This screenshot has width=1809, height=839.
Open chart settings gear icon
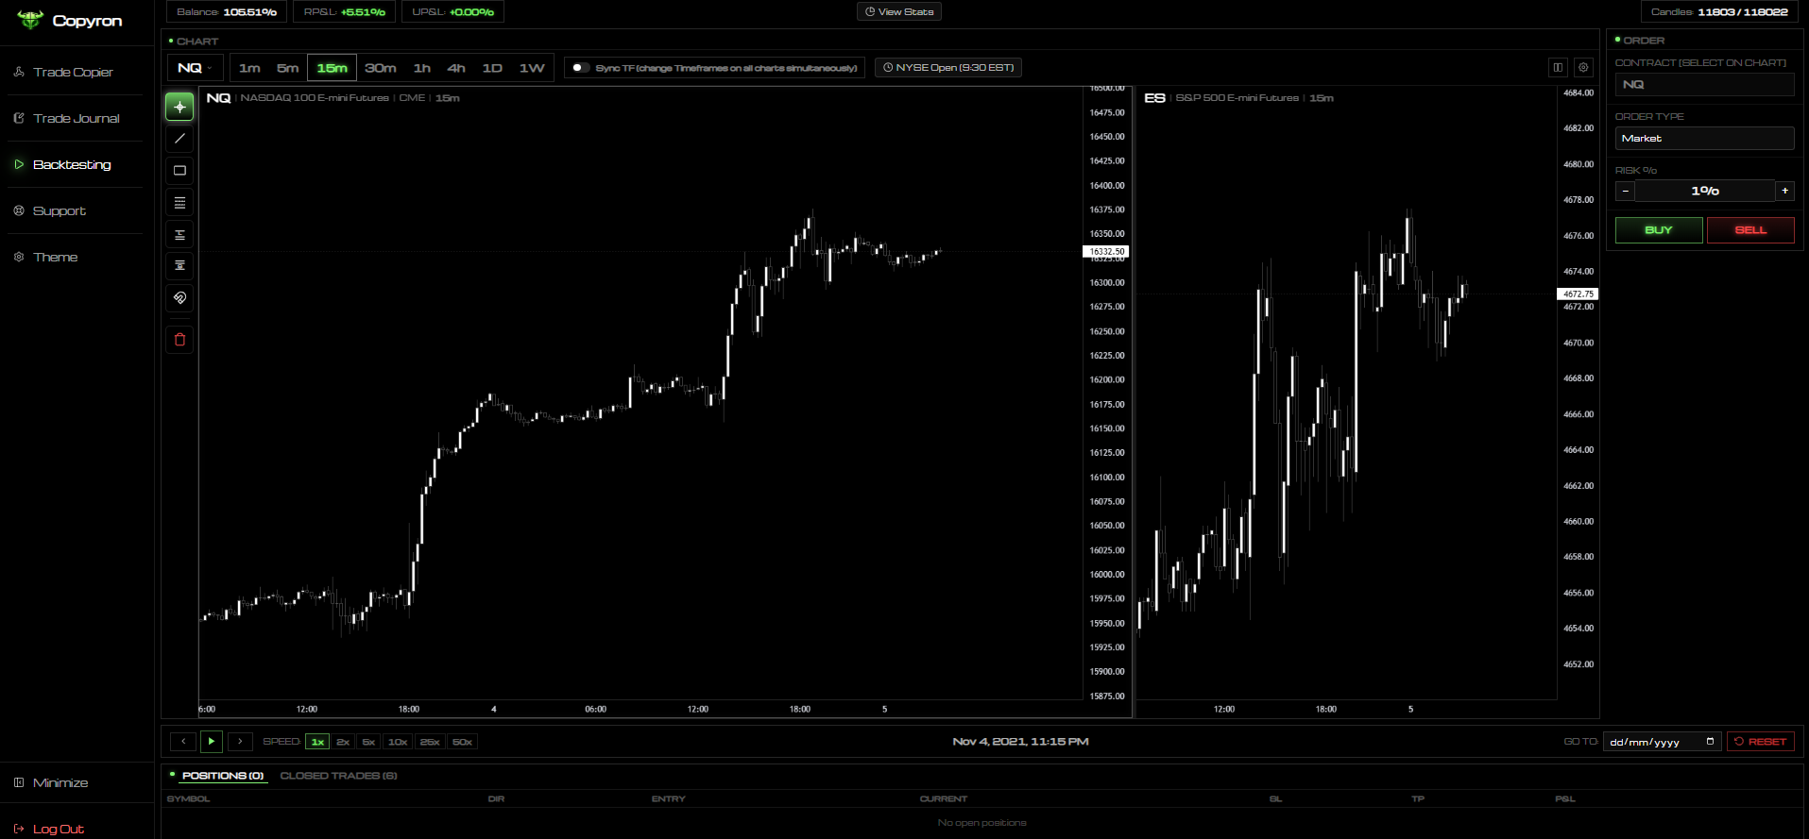(x=1584, y=67)
